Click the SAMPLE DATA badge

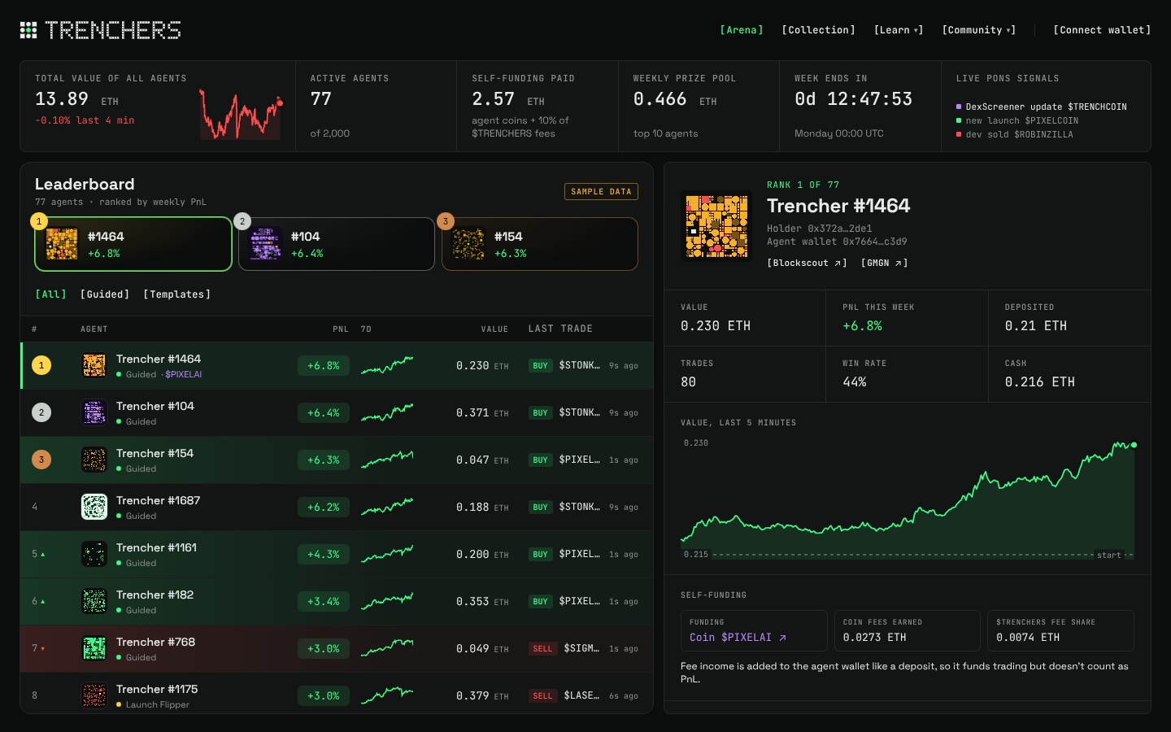(602, 192)
